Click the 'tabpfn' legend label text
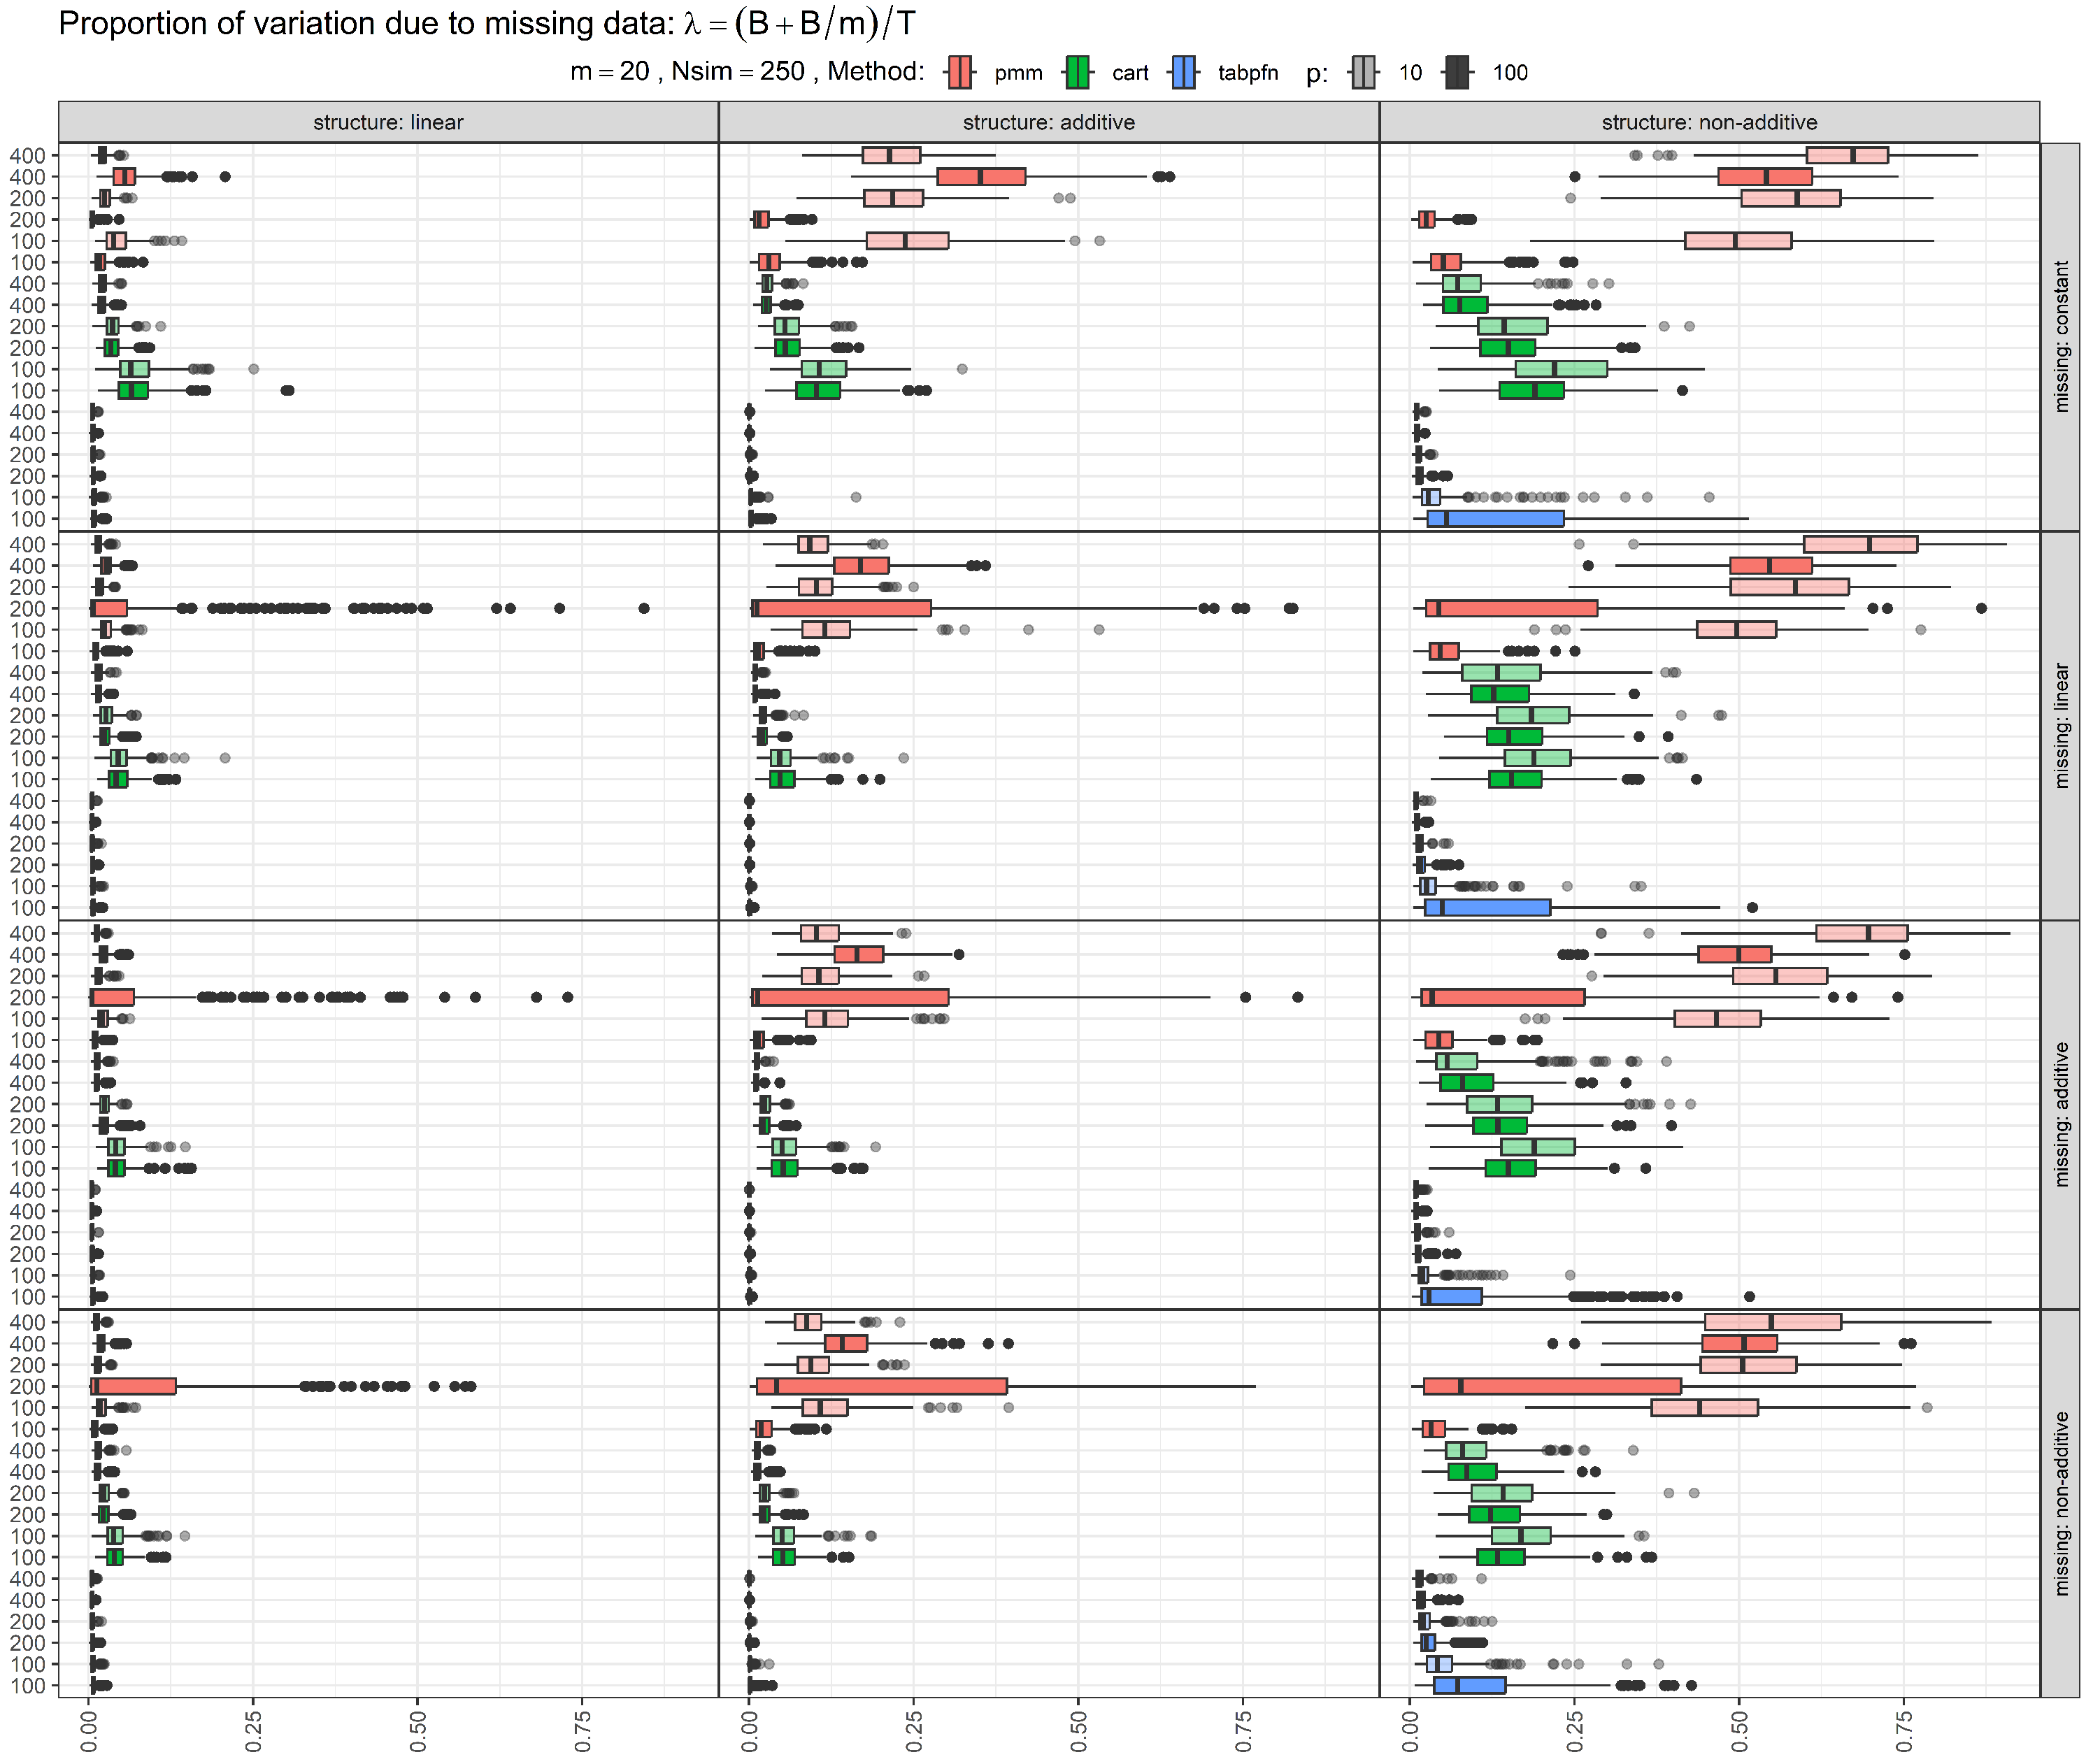This screenshot has width=2093, height=1764. [1247, 73]
